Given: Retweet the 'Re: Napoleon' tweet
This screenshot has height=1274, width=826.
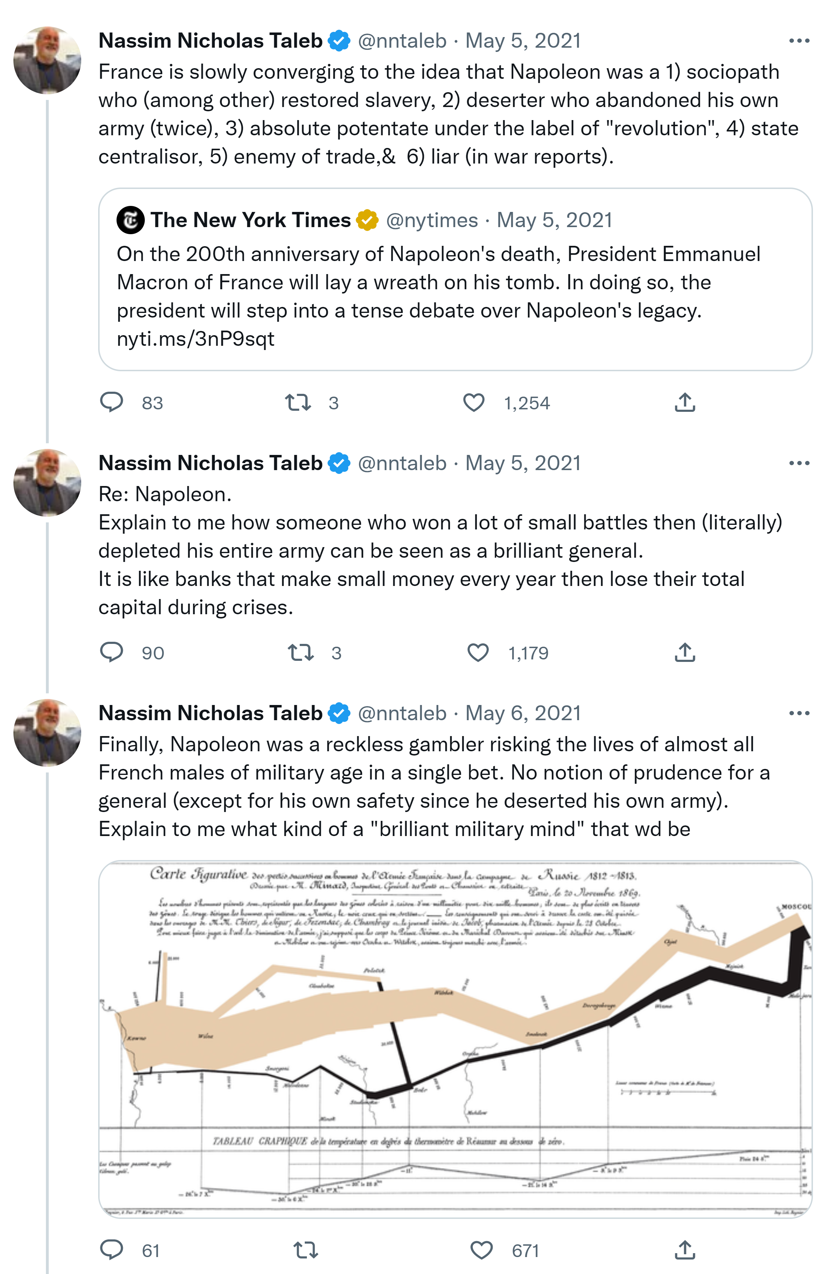Looking at the screenshot, I should [300, 652].
